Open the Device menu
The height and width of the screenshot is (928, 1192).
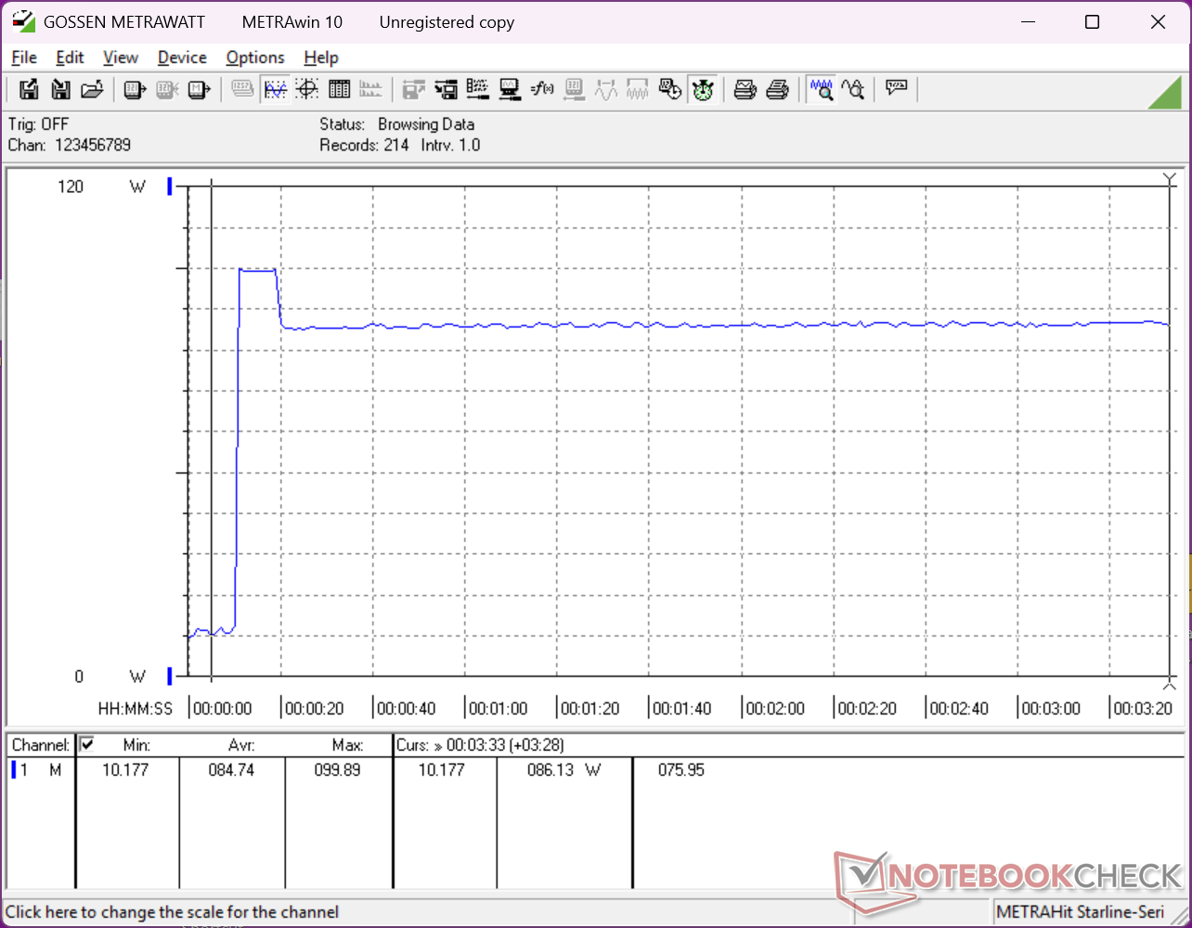182,58
